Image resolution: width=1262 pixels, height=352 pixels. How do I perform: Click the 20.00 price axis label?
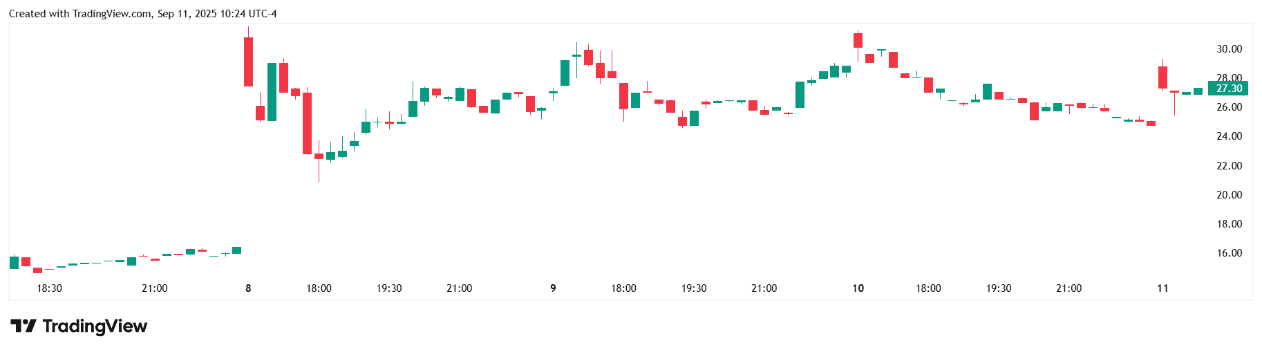1229,195
